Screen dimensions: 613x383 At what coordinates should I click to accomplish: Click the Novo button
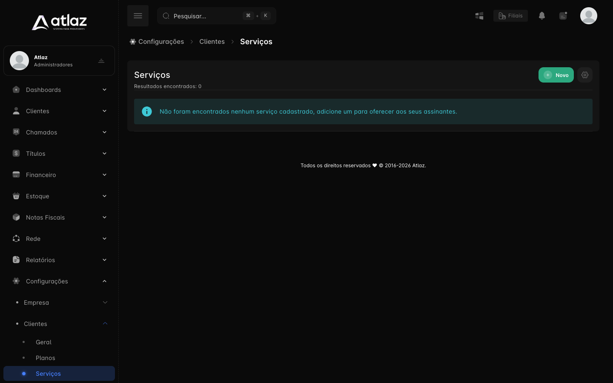[556, 75]
